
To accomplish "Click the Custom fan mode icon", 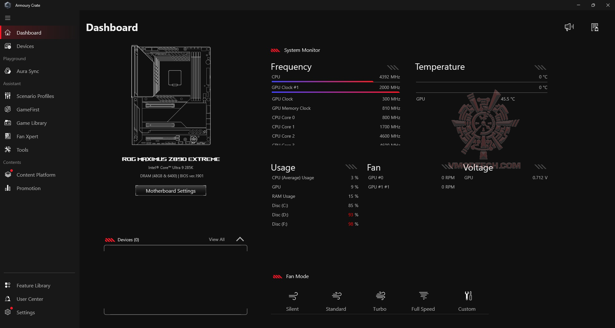I will 468,296.
